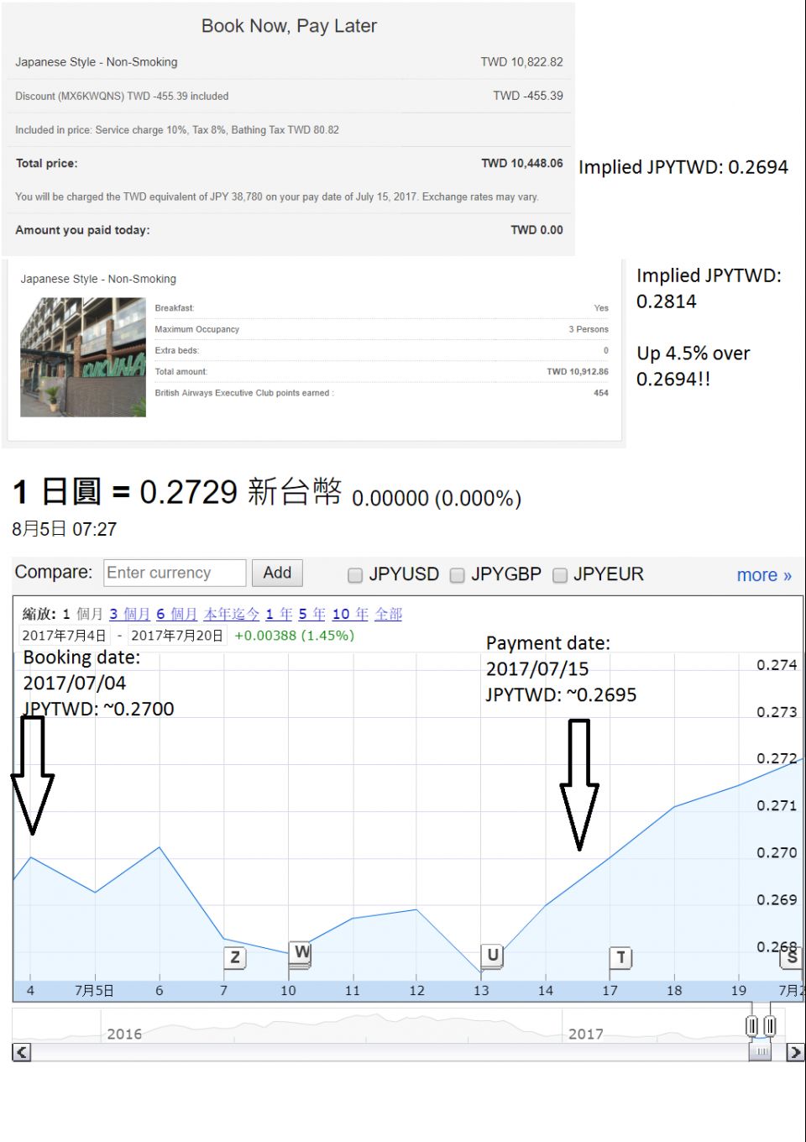Screen dimensions: 806x1142
Task: Click the right scroll arrow below the timeline
Action: (794, 1052)
